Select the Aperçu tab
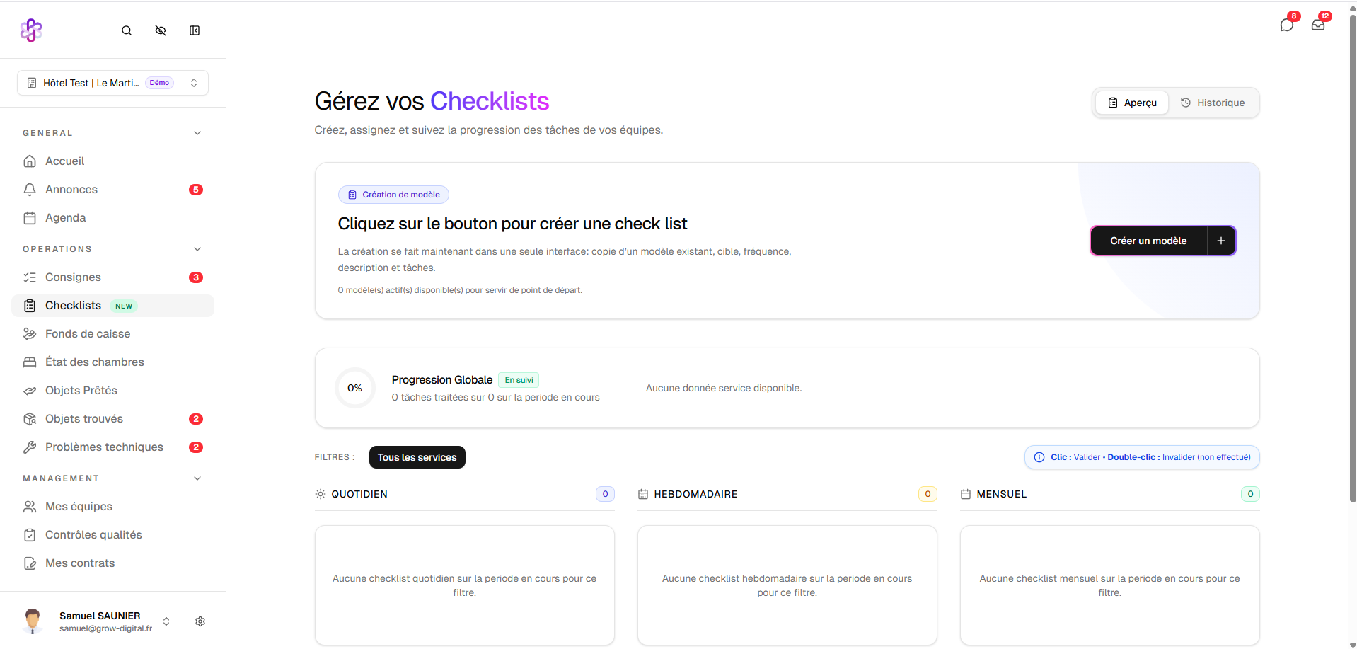 [1132, 103]
